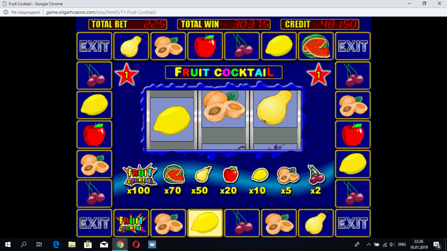Click the watermelon x70 payout symbol
This screenshot has height=251, width=447.
pos(174,174)
